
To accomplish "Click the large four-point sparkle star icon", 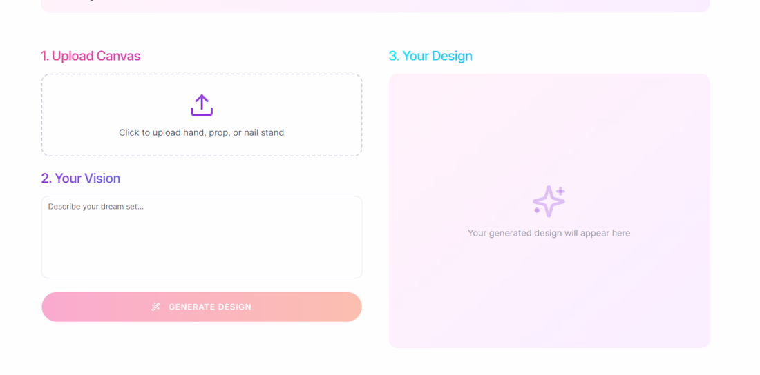I will click(548, 201).
